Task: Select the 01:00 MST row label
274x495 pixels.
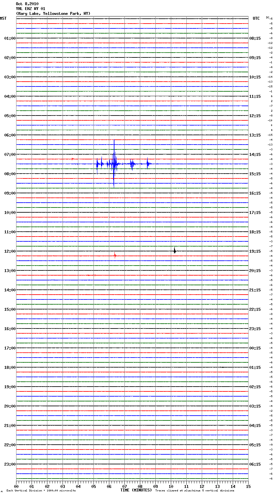Action: [x=10, y=38]
